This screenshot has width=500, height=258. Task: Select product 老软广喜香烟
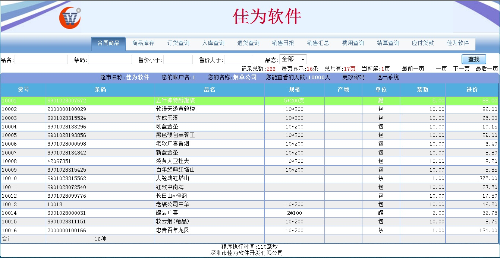coord(173,144)
